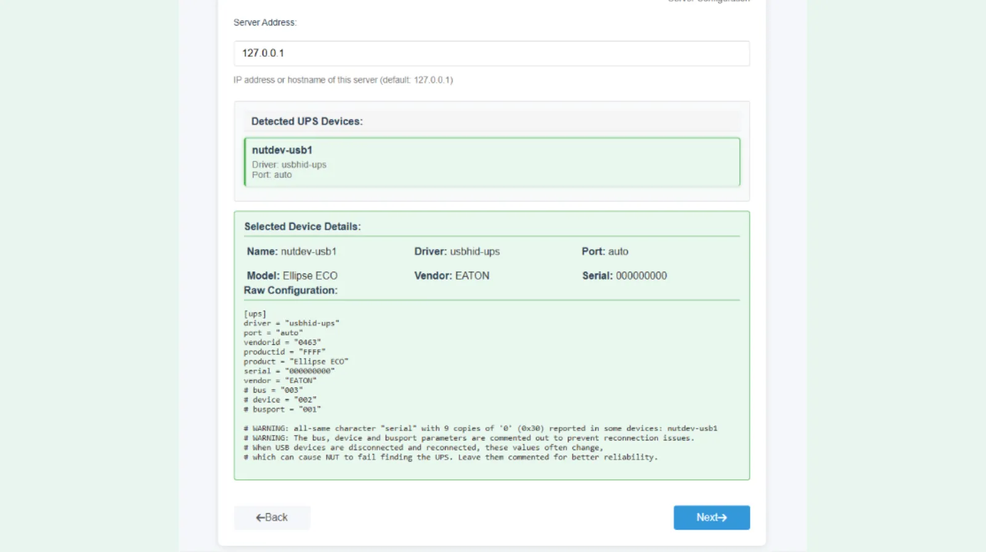Click the vendorid line in raw configuration
This screenshot has width=986, height=552.
coord(282,343)
